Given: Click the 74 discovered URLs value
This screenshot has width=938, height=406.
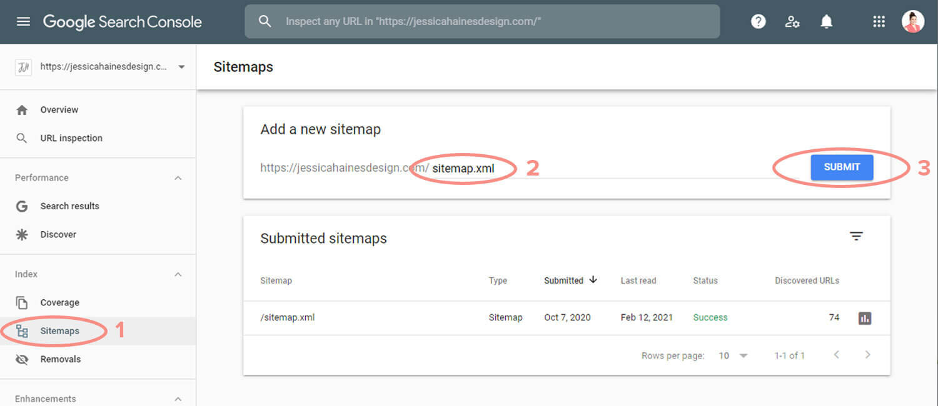Looking at the screenshot, I should pos(834,317).
